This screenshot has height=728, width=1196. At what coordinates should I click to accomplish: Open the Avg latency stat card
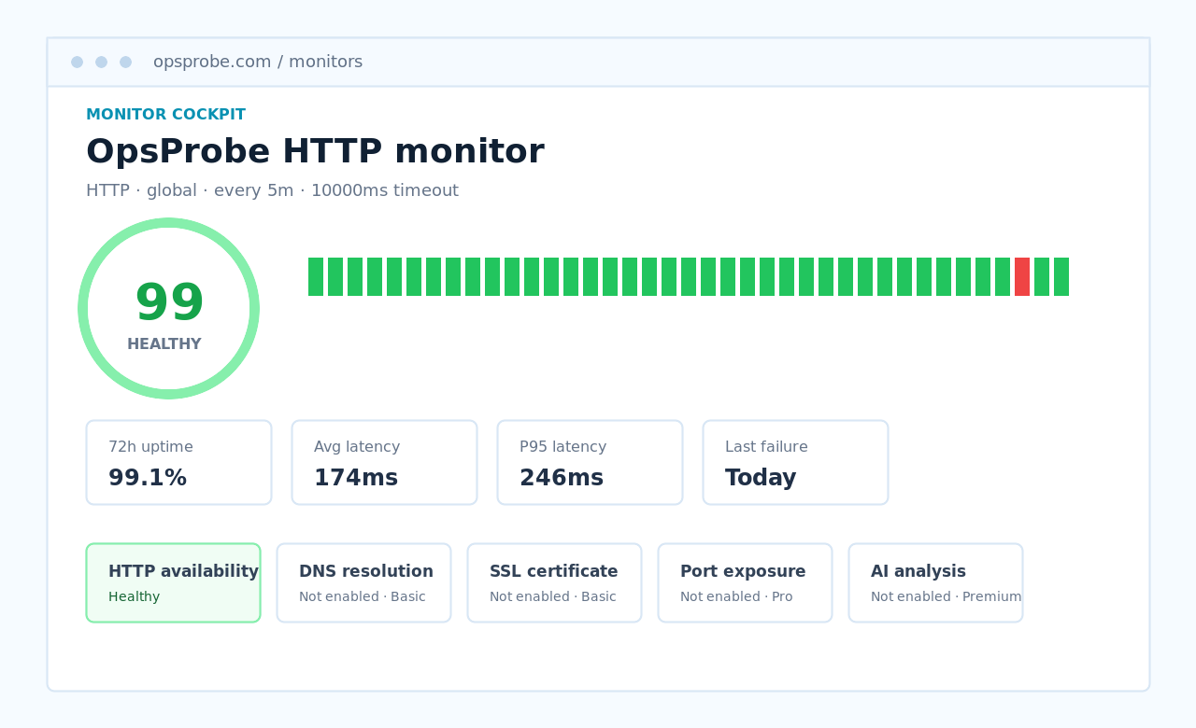click(384, 462)
